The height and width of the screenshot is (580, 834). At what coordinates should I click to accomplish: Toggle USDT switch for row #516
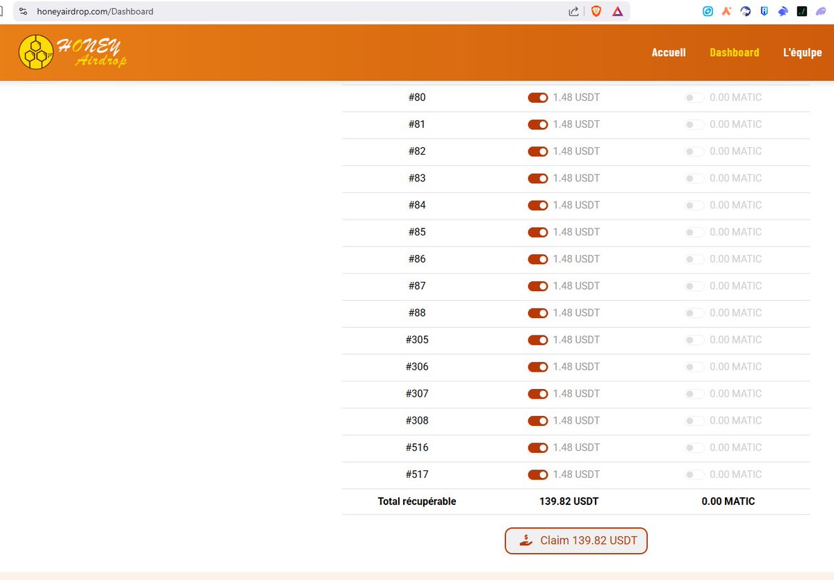538,448
